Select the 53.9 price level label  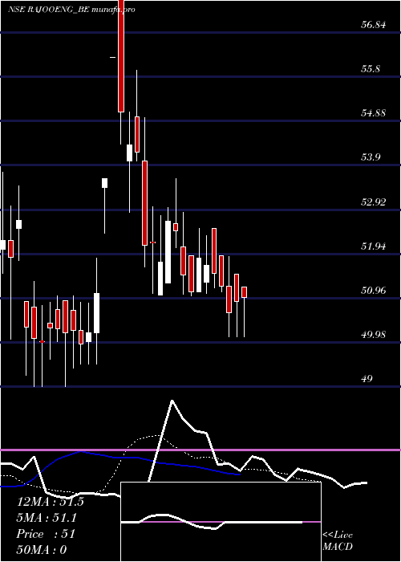[371, 157]
